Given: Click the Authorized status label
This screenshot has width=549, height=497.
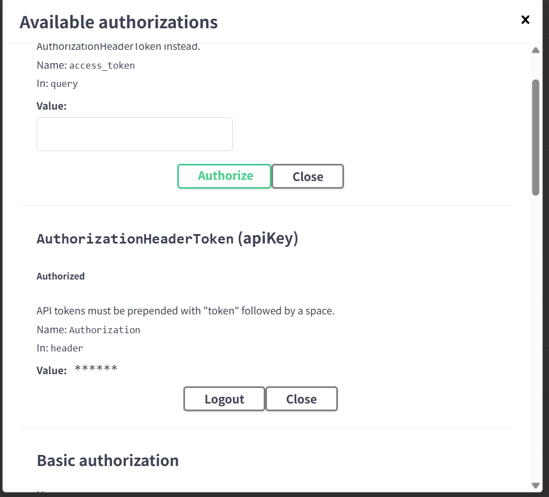Looking at the screenshot, I should 60,276.
